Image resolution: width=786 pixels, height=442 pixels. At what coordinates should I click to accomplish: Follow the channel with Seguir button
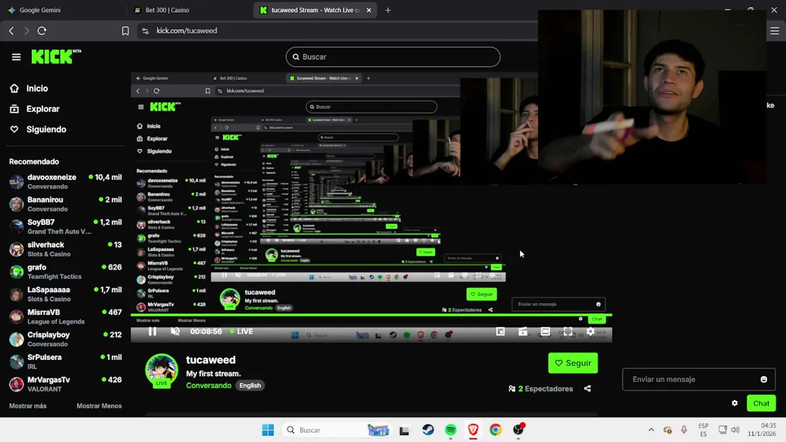click(x=573, y=363)
